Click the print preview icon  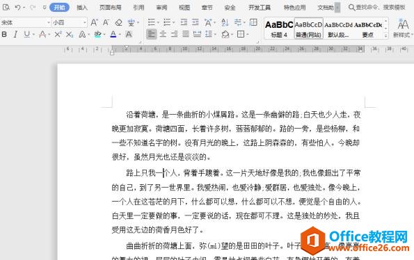(6, 7)
